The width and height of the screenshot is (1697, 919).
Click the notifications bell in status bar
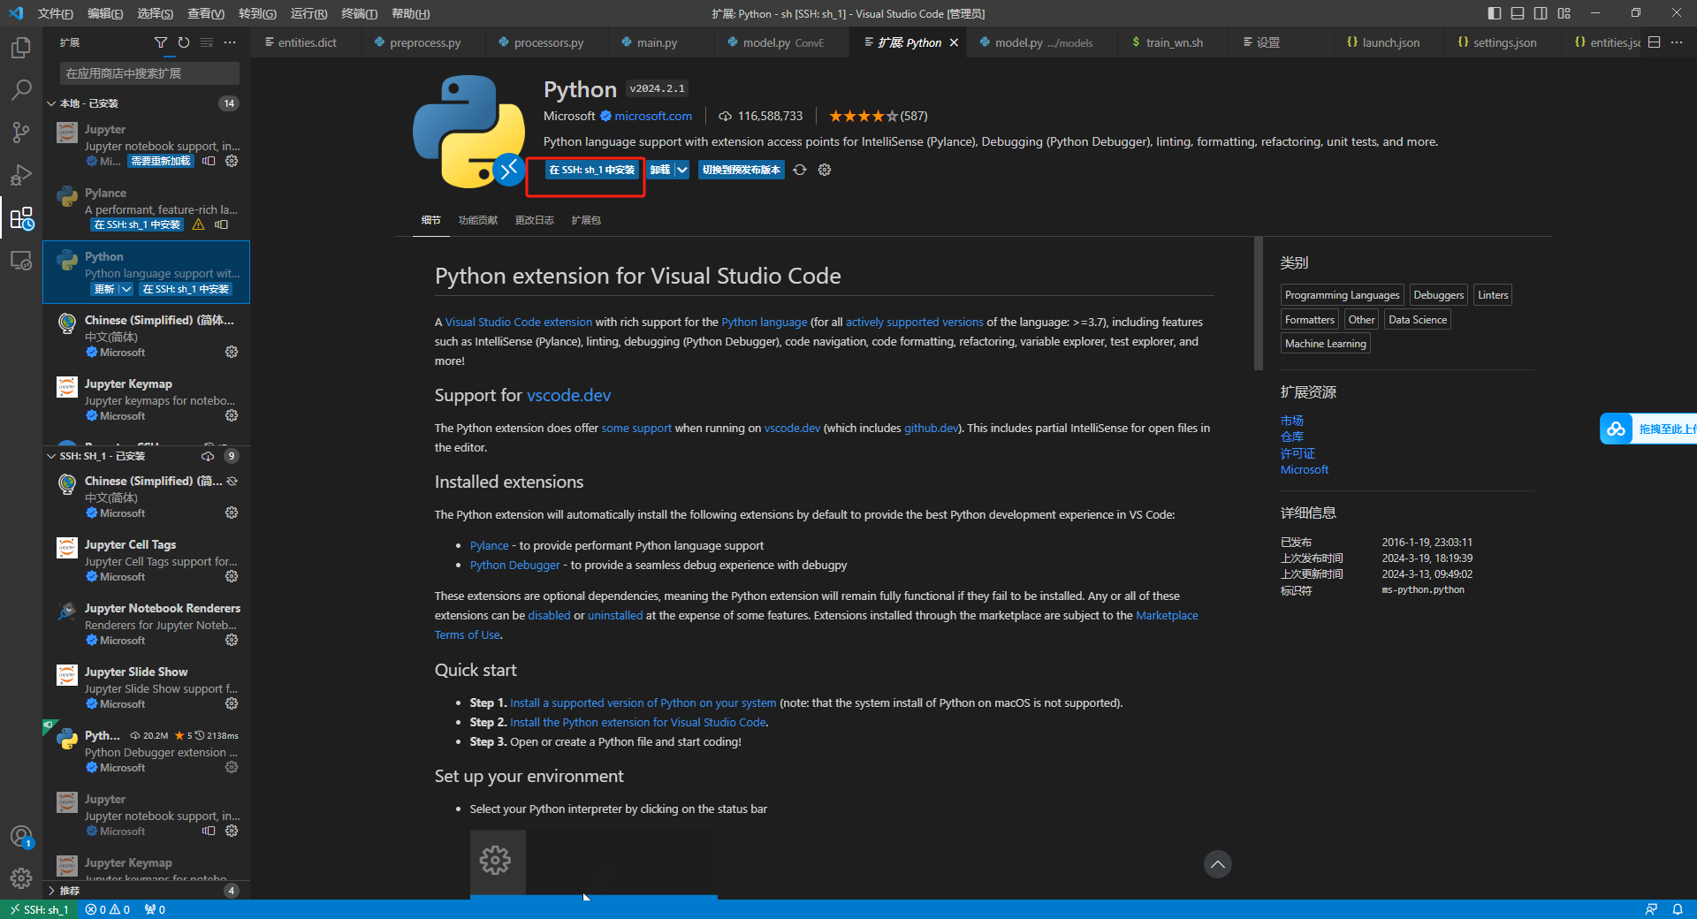pyautogui.click(x=1678, y=909)
